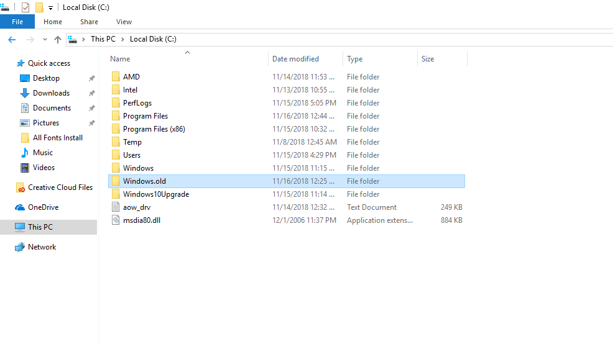Go forward using the Forward arrow
Image resolution: width=613 pixels, height=347 pixels.
(x=30, y=40)
